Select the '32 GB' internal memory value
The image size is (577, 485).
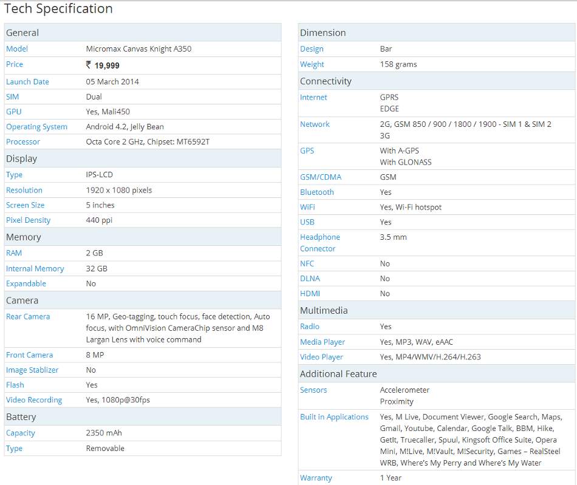tap(97, 269)
